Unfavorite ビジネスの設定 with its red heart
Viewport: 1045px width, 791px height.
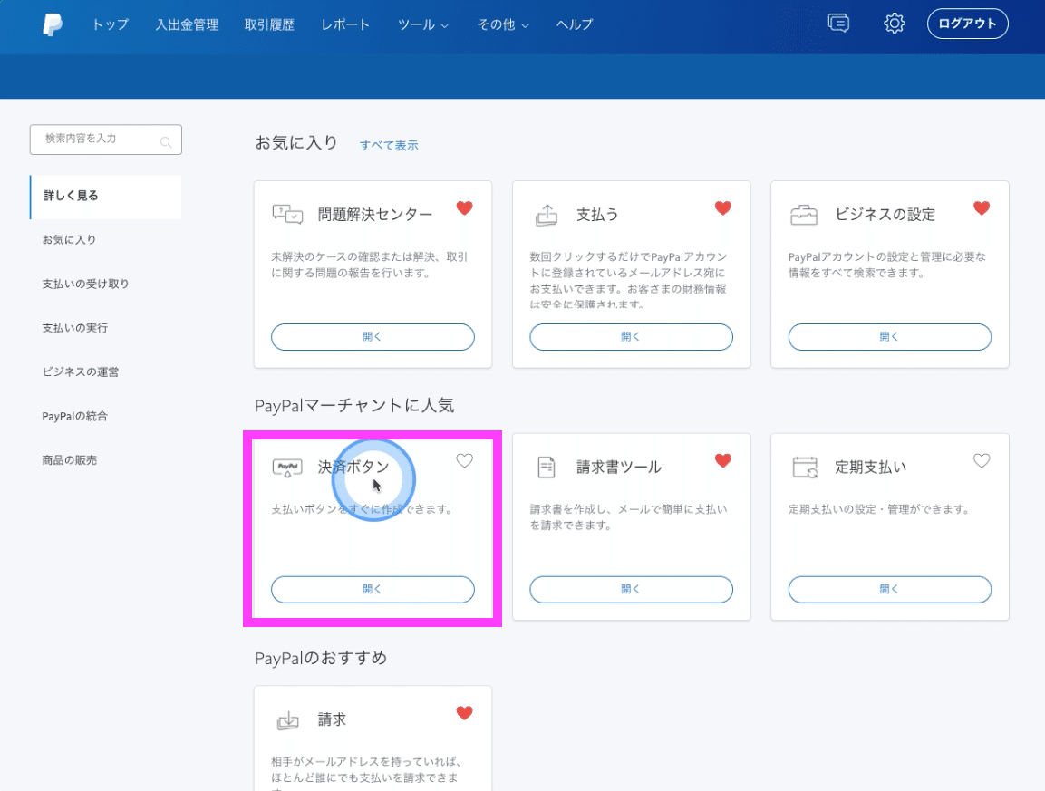(x=982, y=207)
